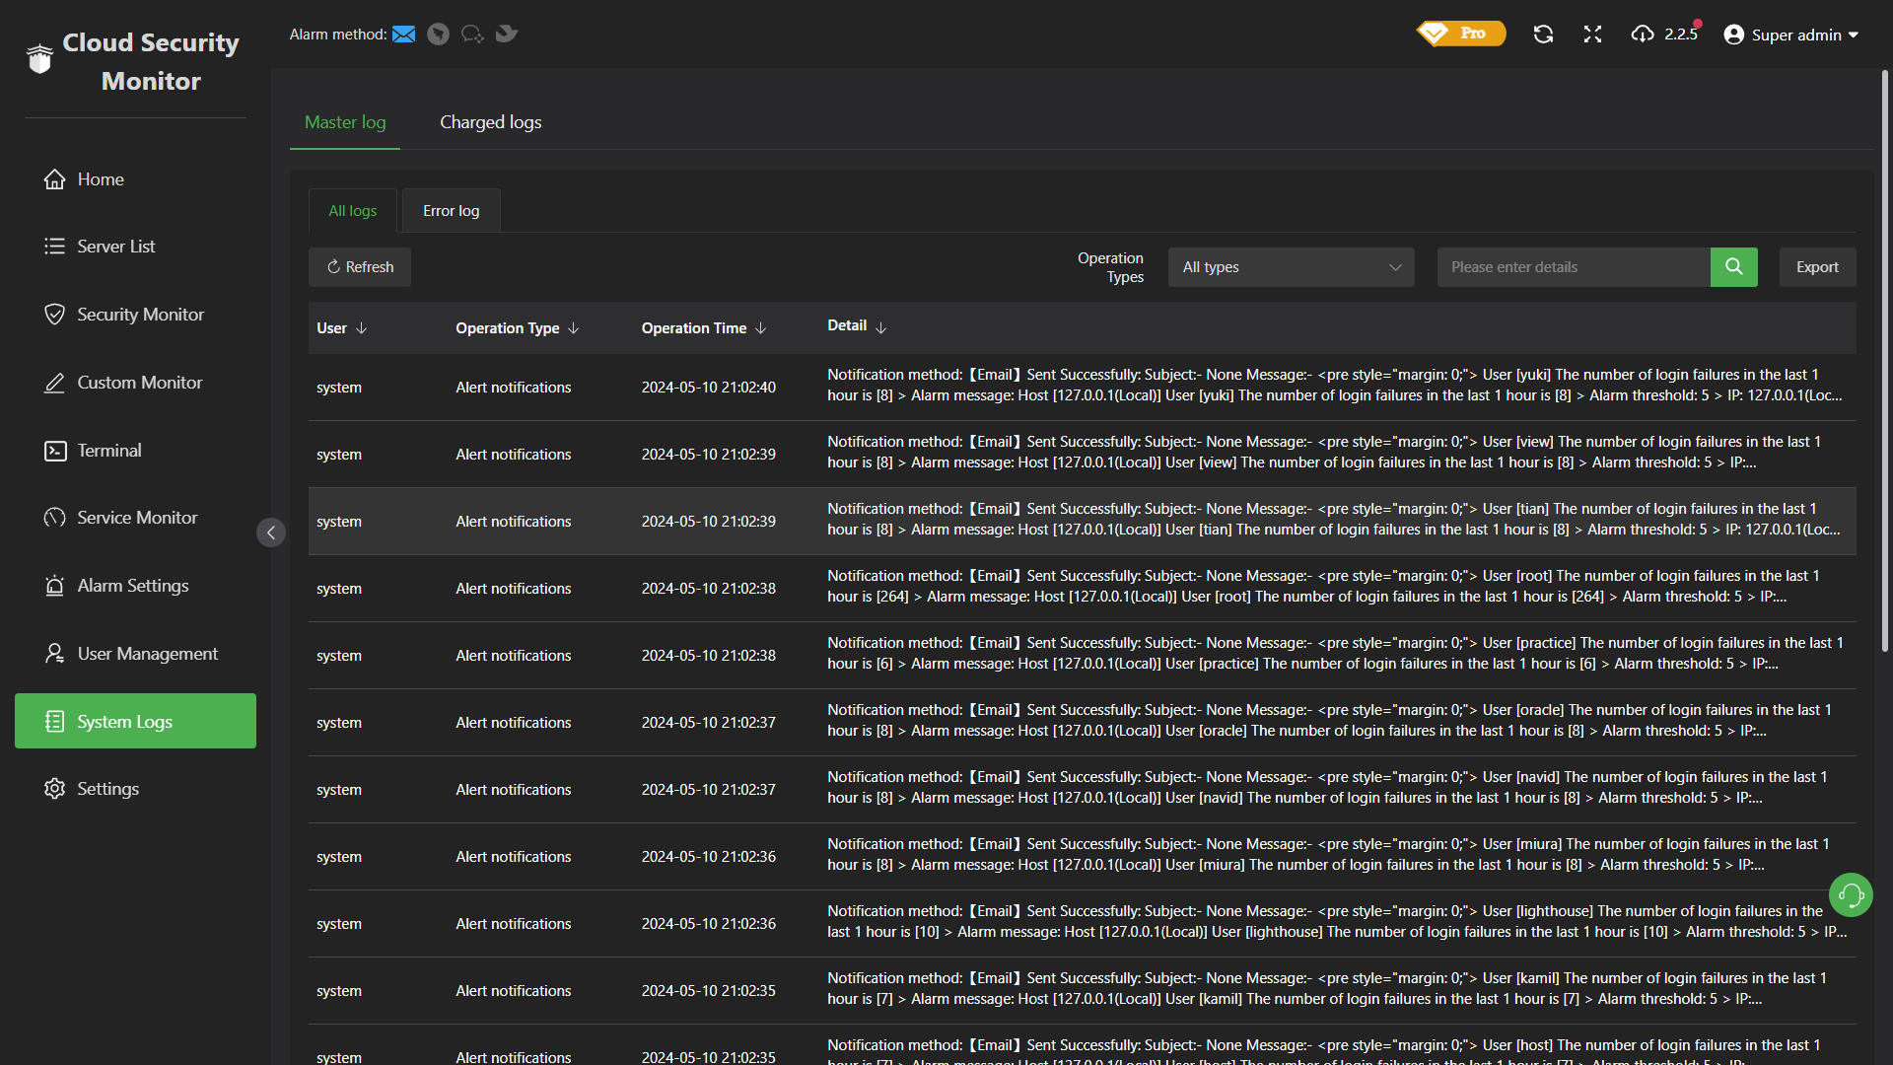
Task: Switch to the Error log tab
Action: click(x=451, y=211)
